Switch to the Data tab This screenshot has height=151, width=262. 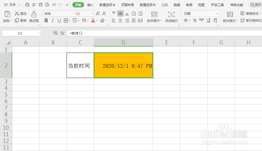pos(177,5)
